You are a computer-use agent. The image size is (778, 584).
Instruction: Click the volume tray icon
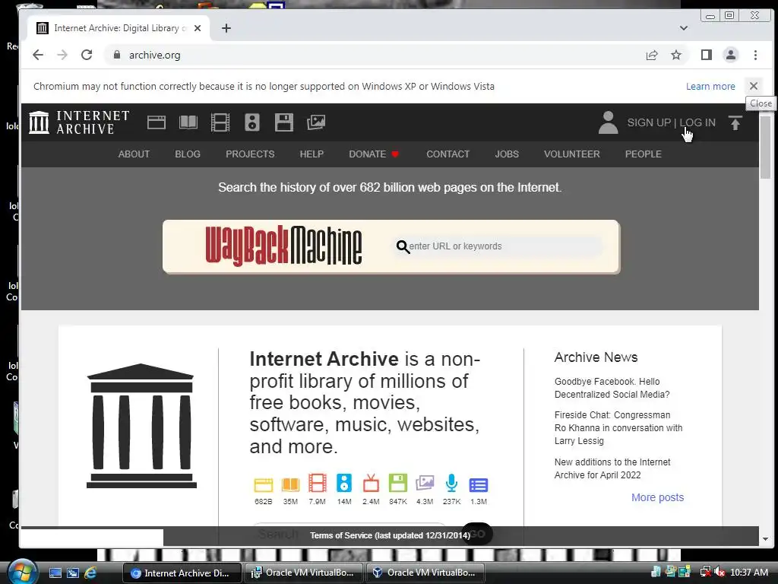coord(719,573)
